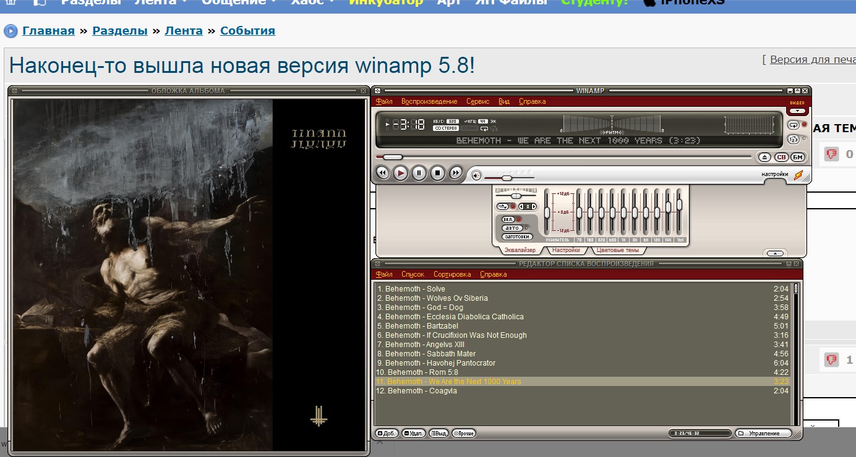Select track Behemoth - Coagvla

[x=583, y=391]
